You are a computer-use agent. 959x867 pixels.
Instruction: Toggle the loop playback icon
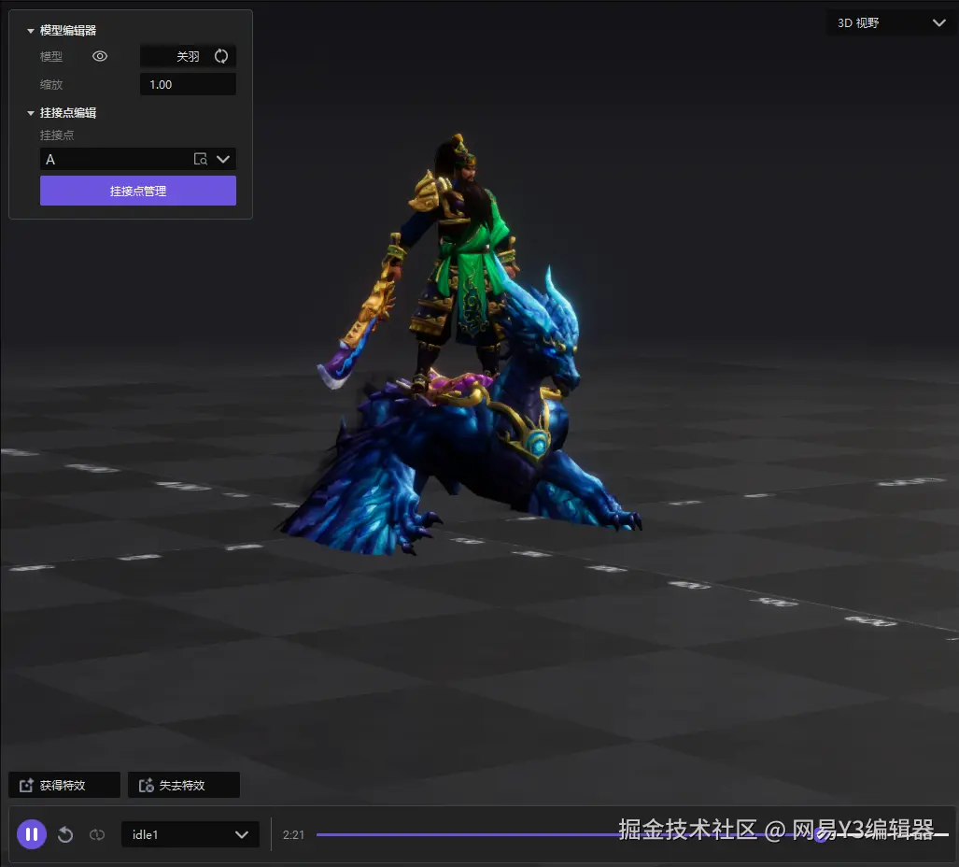pyautogui.click(x=97, y=834)
